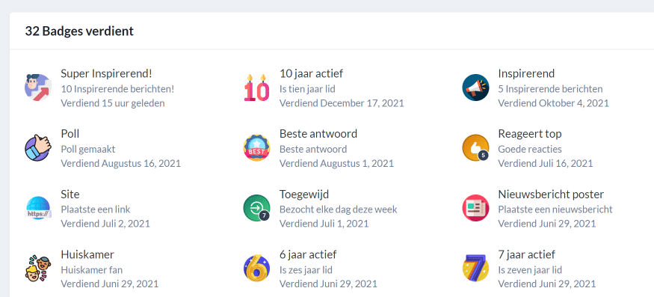
Task: Select the Inspirerend megaphone badge icon
Action: 475,88
